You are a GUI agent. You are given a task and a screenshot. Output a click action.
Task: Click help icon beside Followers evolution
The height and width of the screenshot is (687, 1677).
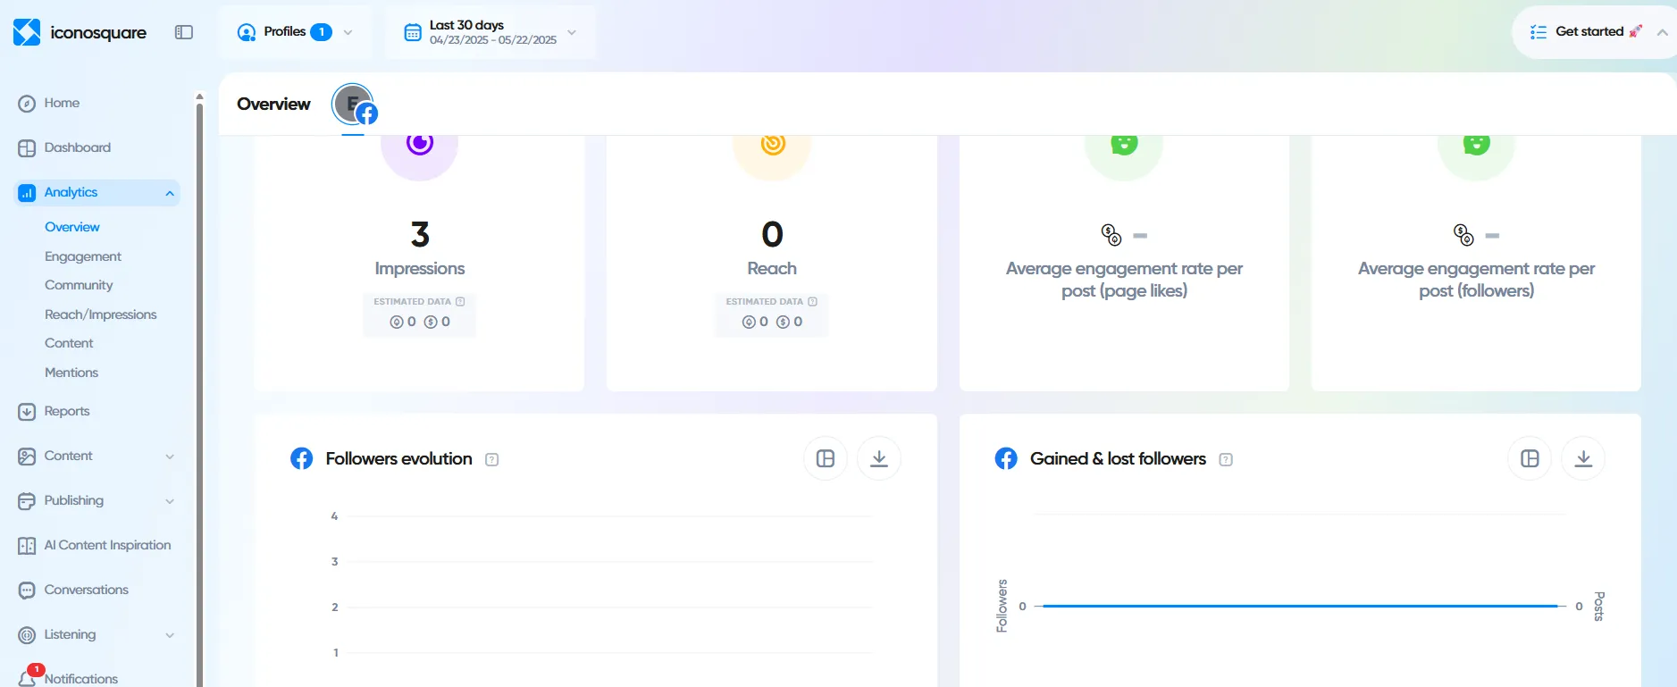click(491, 459)
